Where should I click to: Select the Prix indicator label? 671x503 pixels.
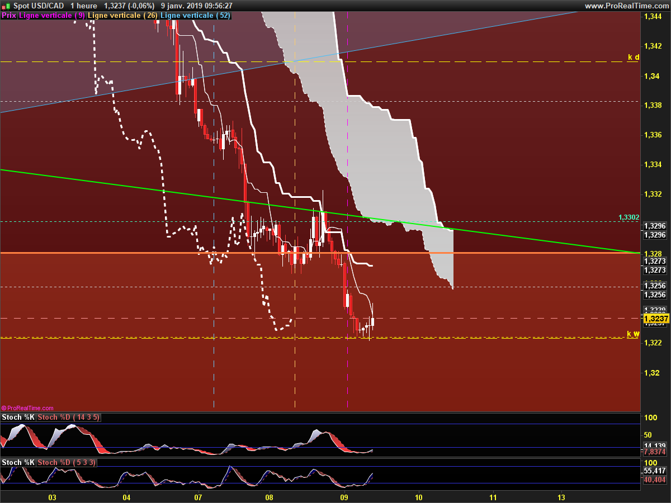click(9, 16)
